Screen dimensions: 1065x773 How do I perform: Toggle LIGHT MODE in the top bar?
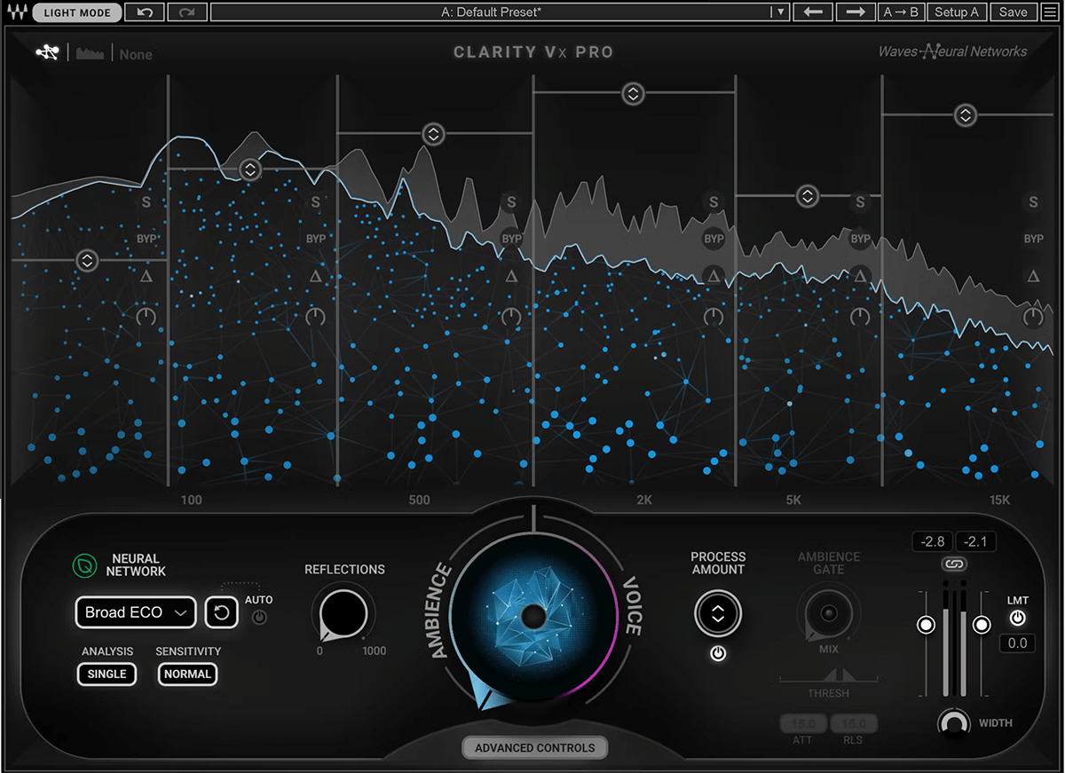[x=76, y=12]
